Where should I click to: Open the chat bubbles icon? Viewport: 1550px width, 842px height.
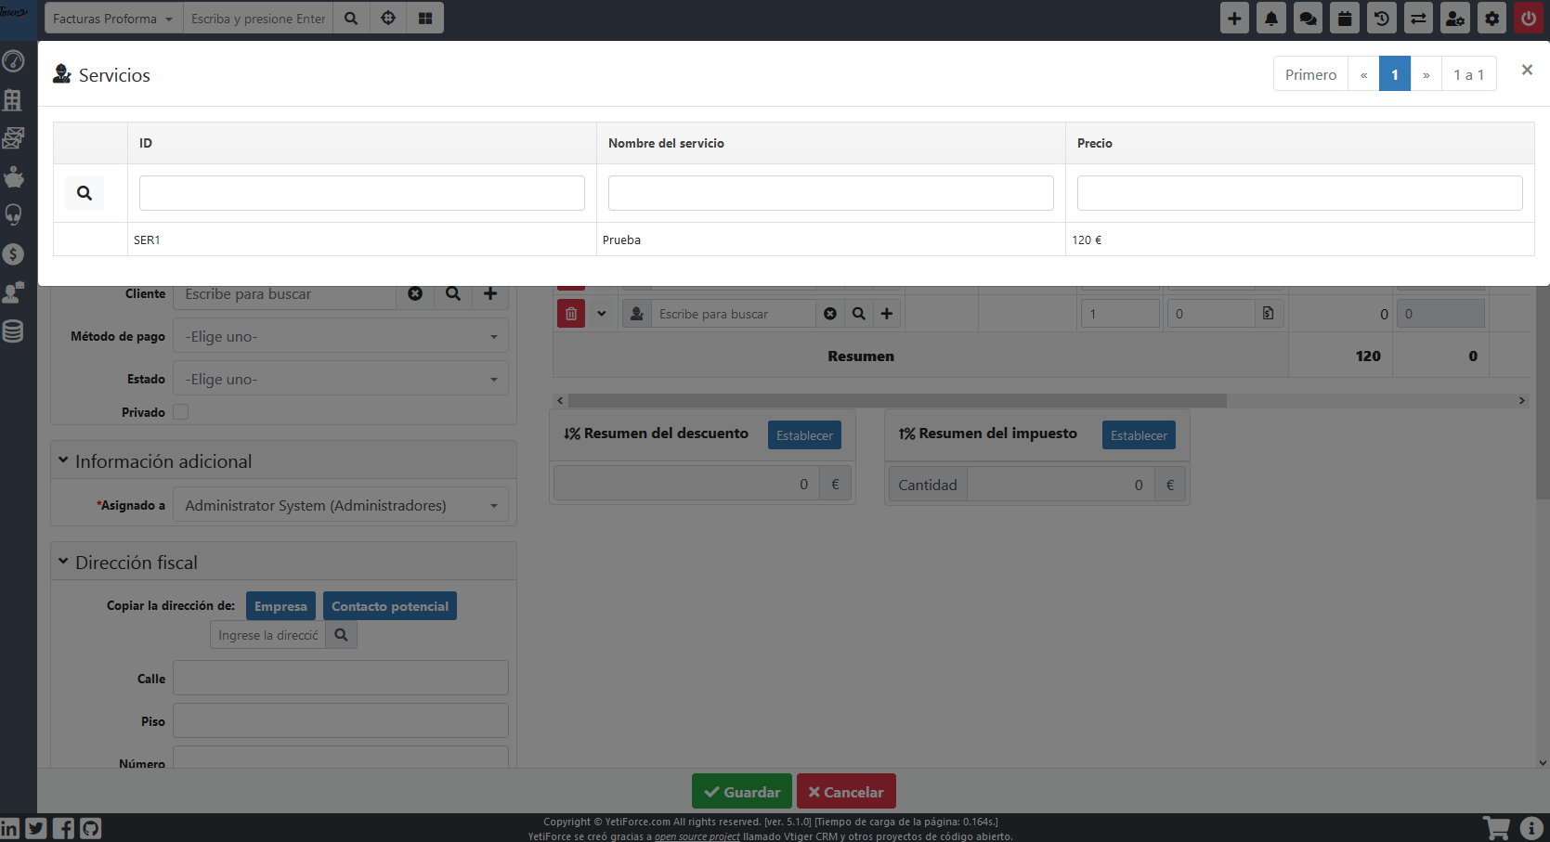(1308, 19)
